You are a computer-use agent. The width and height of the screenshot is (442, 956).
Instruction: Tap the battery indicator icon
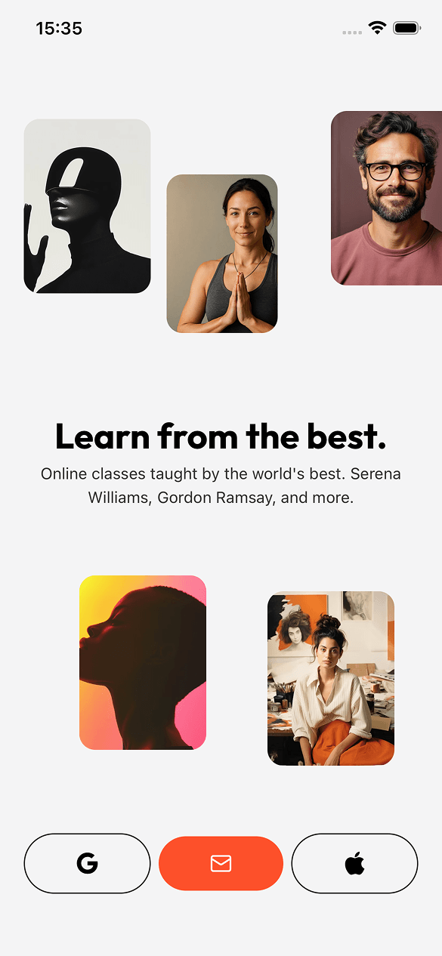pyautogui.click(x=406, y=28)
